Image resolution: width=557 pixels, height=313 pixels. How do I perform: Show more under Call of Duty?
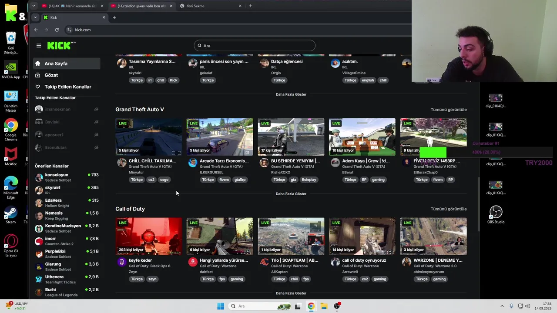coord(291,293)
